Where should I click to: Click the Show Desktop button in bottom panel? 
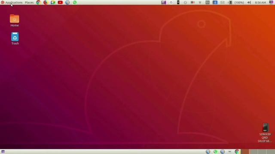[3, 151]
